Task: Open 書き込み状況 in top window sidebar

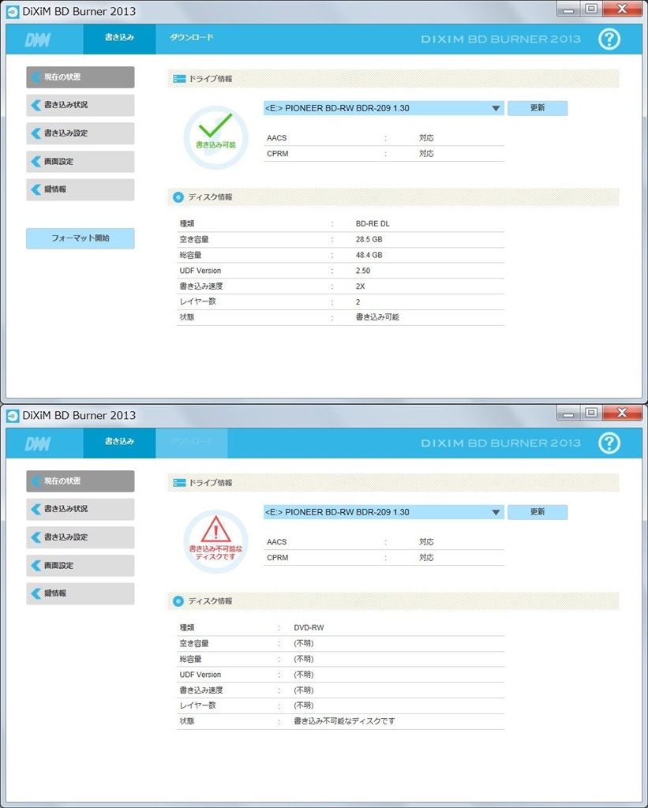Action: 81,105
